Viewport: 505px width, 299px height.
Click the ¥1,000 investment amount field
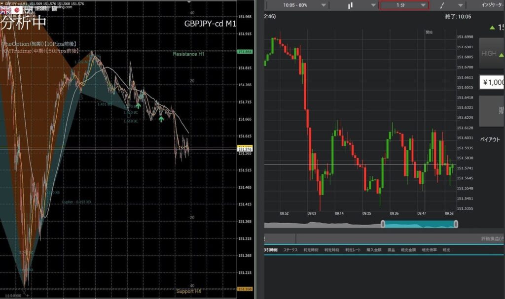click(x=492, y=82)
